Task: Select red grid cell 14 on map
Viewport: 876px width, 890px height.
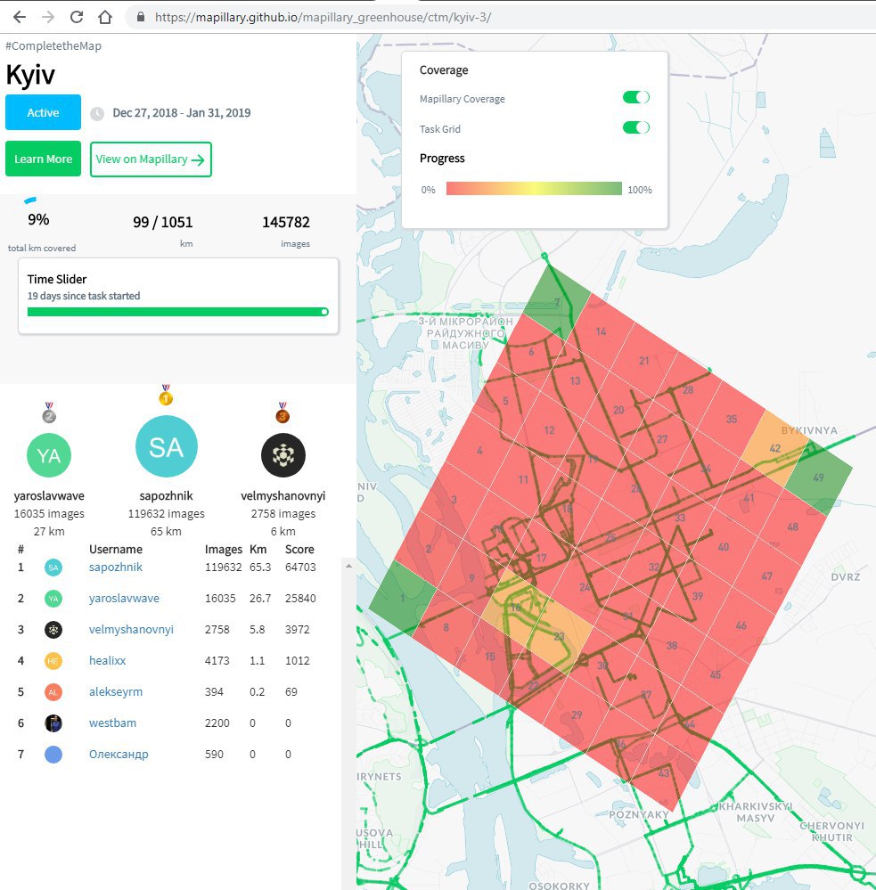Action: click(602, 332)
